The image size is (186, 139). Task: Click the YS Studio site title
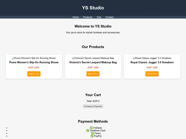(93, 8)
